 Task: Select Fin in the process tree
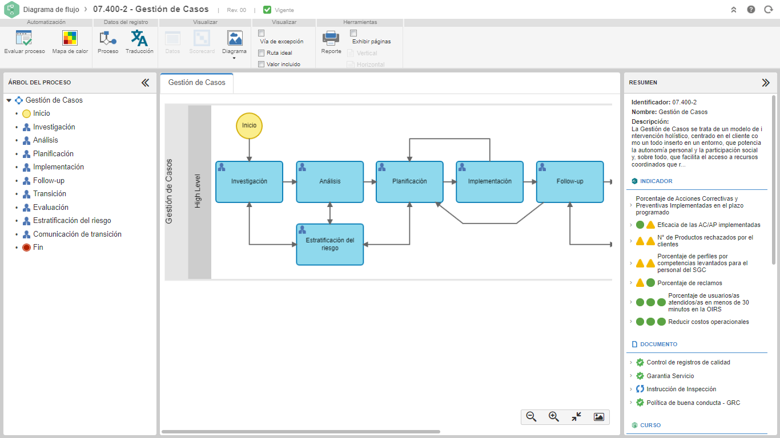pos(38,248)
